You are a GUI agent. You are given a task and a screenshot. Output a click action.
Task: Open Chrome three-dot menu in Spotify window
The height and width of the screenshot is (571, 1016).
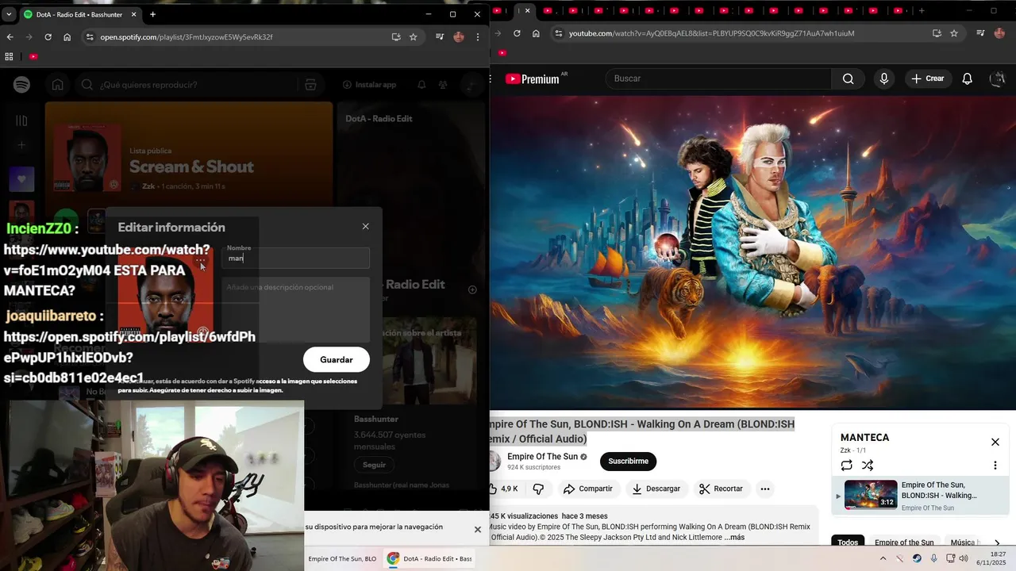pos(477,36)
